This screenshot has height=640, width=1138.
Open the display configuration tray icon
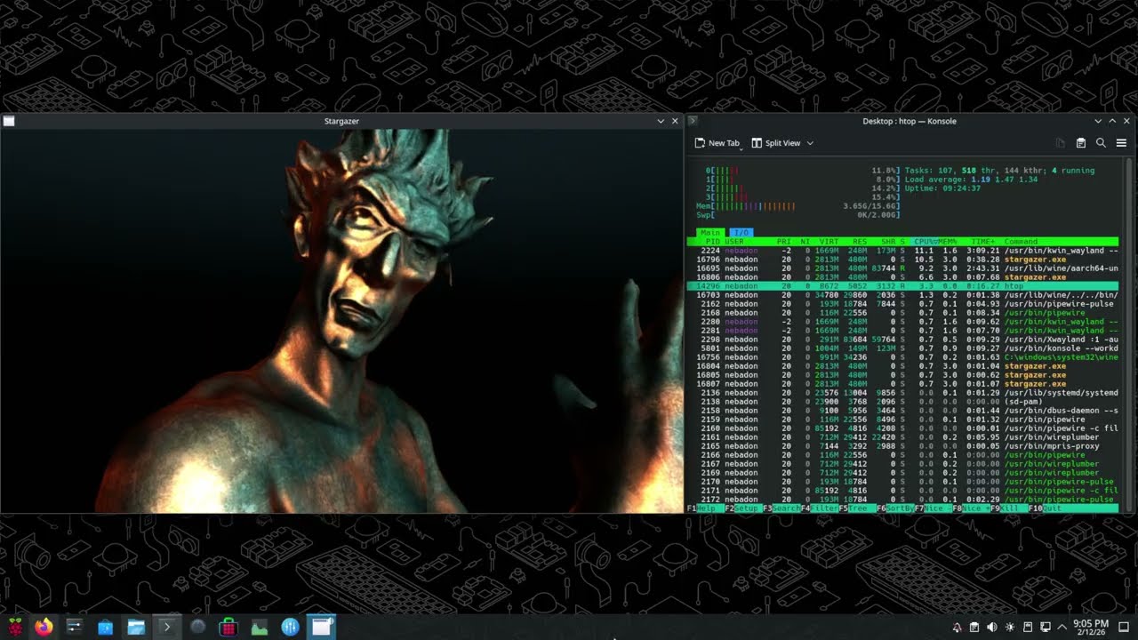click(1046, 628)
